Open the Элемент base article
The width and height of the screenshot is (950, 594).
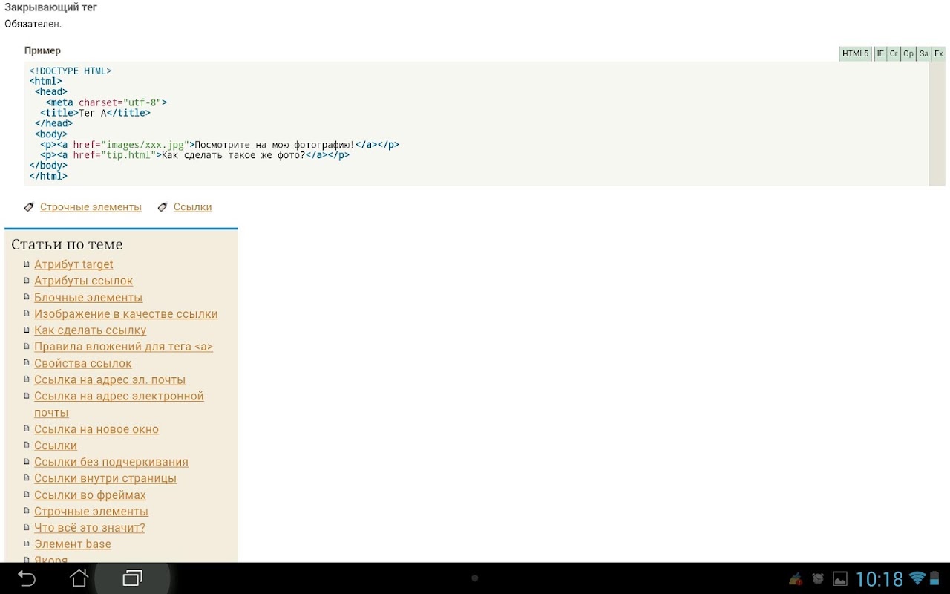(73, 544)
